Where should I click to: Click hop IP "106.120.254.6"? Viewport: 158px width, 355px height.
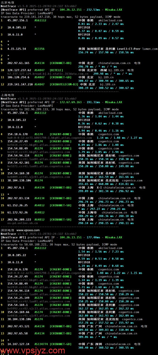click(18, 77)
